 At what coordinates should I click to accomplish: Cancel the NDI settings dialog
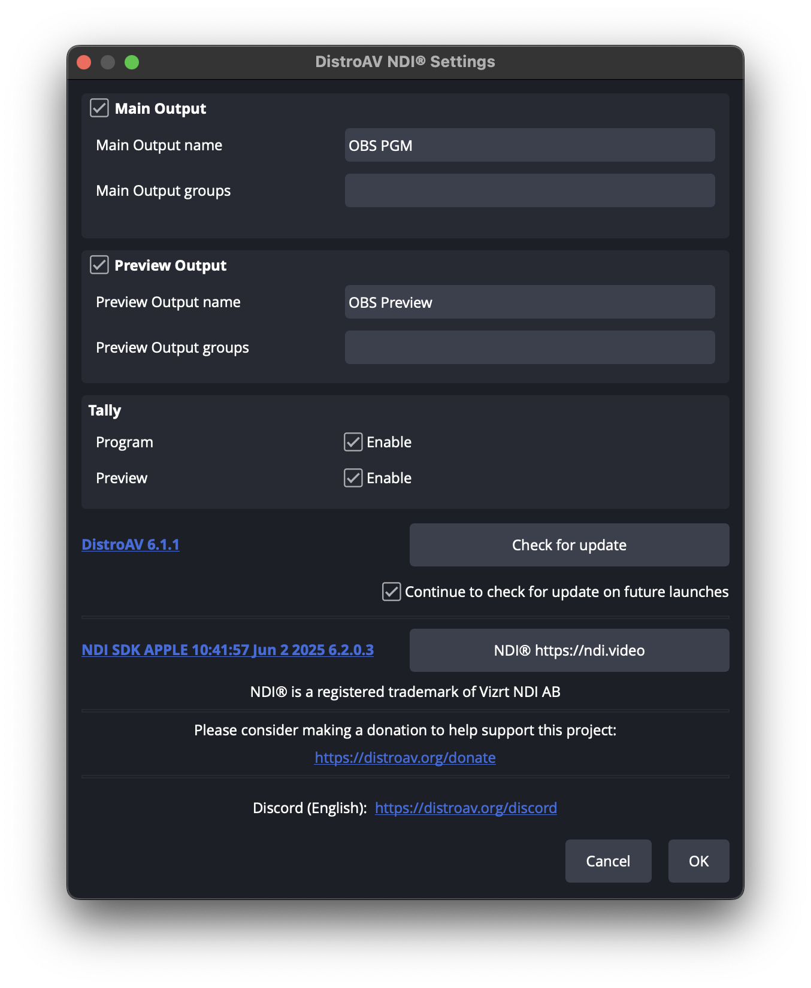[x=608, y=861]
